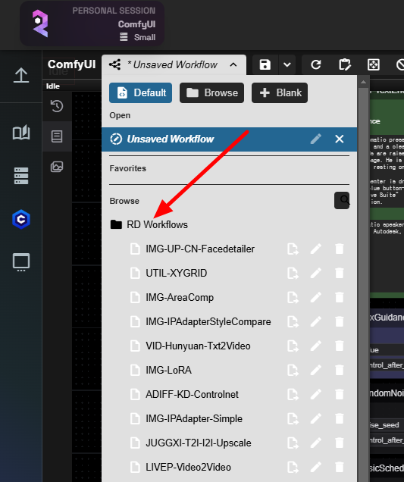Delete UTIL-XYGRID with trash icon
Screen dimensions: 404x482
pyautogui.click(x=340, y=273)
